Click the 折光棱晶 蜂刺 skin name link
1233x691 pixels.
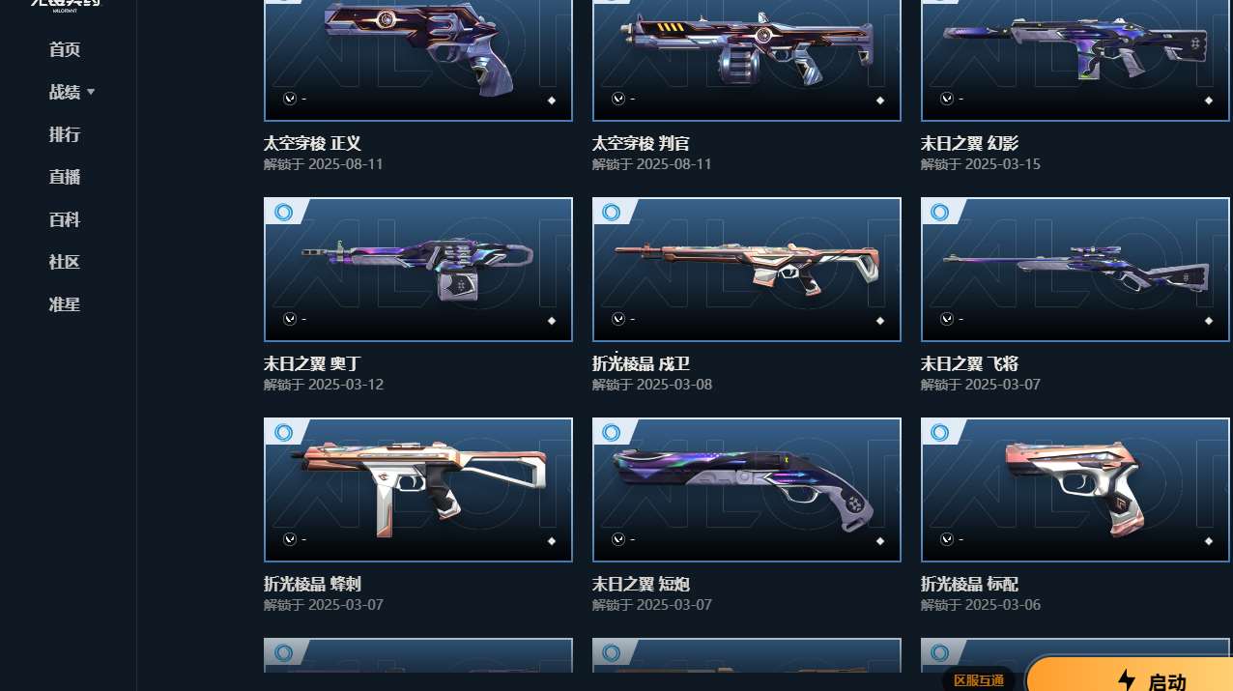pyautogui.click(x=313, y=585)
